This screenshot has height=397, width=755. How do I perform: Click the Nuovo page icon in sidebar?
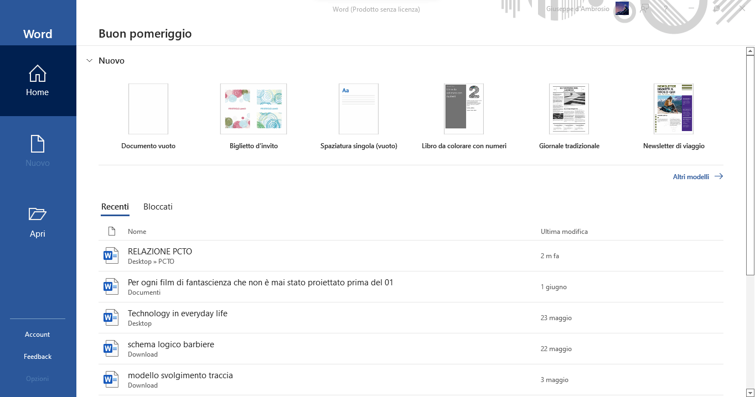click(x=38, y=144)
